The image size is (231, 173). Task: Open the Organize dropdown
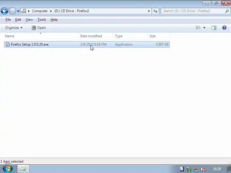pyautogui.click(x=14, y=28)
